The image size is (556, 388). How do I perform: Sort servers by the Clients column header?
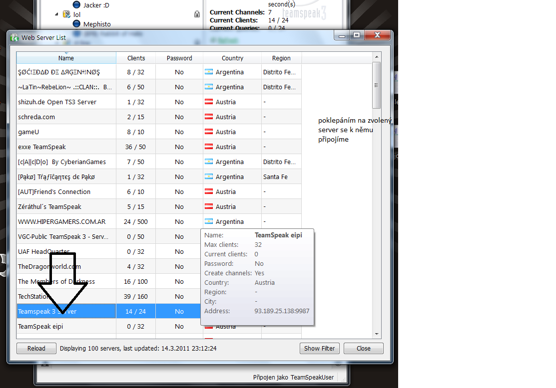[136, 58]
